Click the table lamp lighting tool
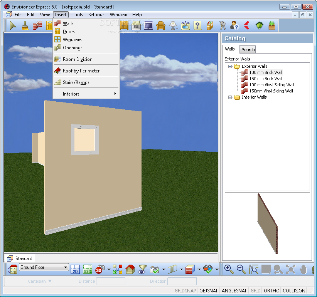 pyautogui.click(x=173, y=26)
